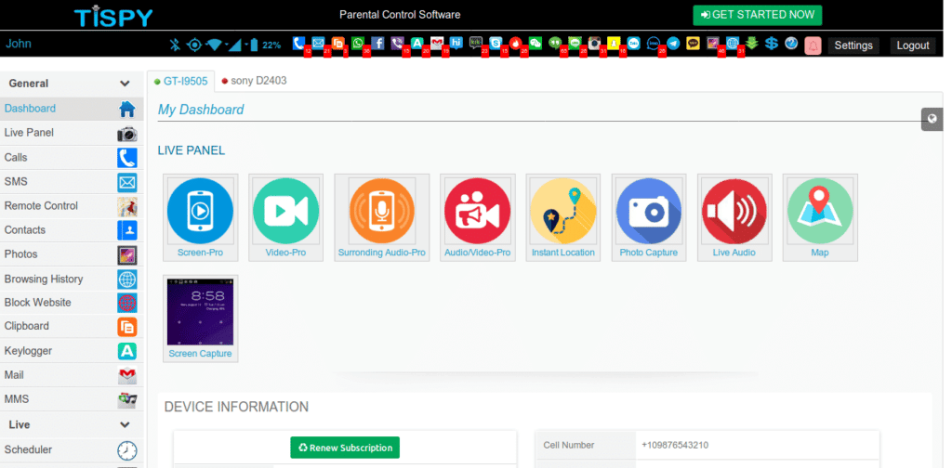Open Block Website in sidebar
This screenshot has height=468, width=952.
(x=72, y=303)
